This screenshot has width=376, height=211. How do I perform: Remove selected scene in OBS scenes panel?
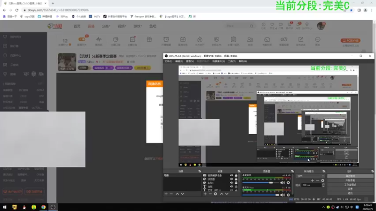click(x=171, y=194)
